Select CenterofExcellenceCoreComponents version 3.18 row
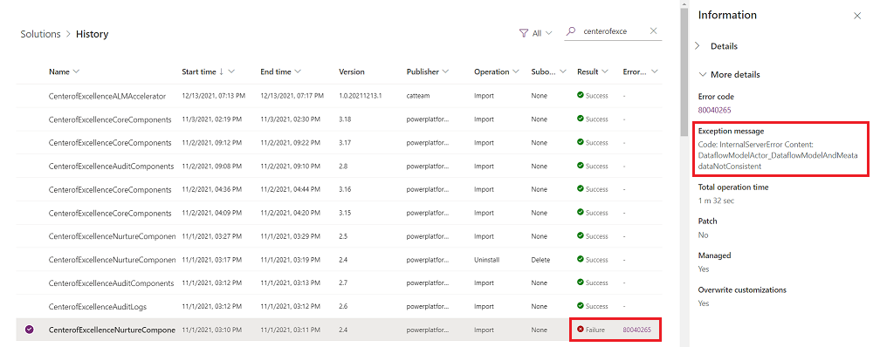The width and height of the screenshot is (873, 347). pyautogui.click(x=339, y=119)
